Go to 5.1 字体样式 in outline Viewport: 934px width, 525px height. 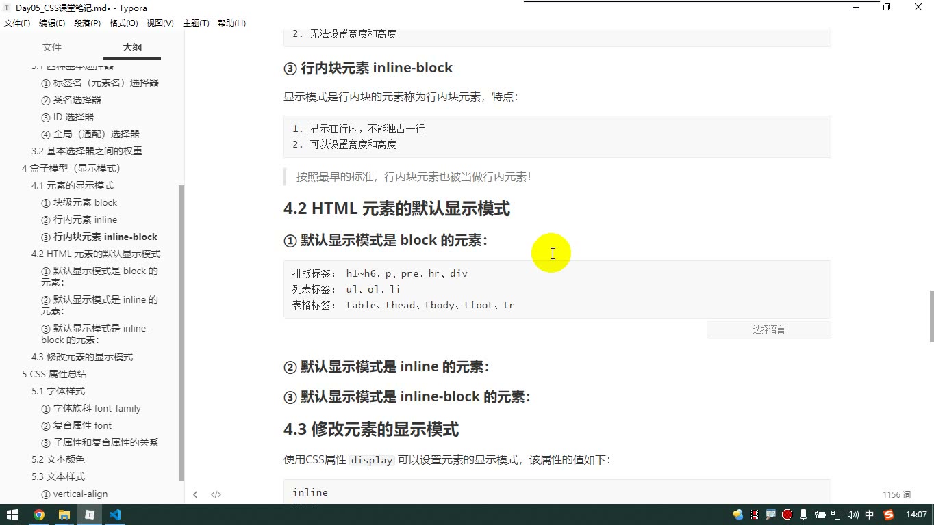[x=58, y=391]
